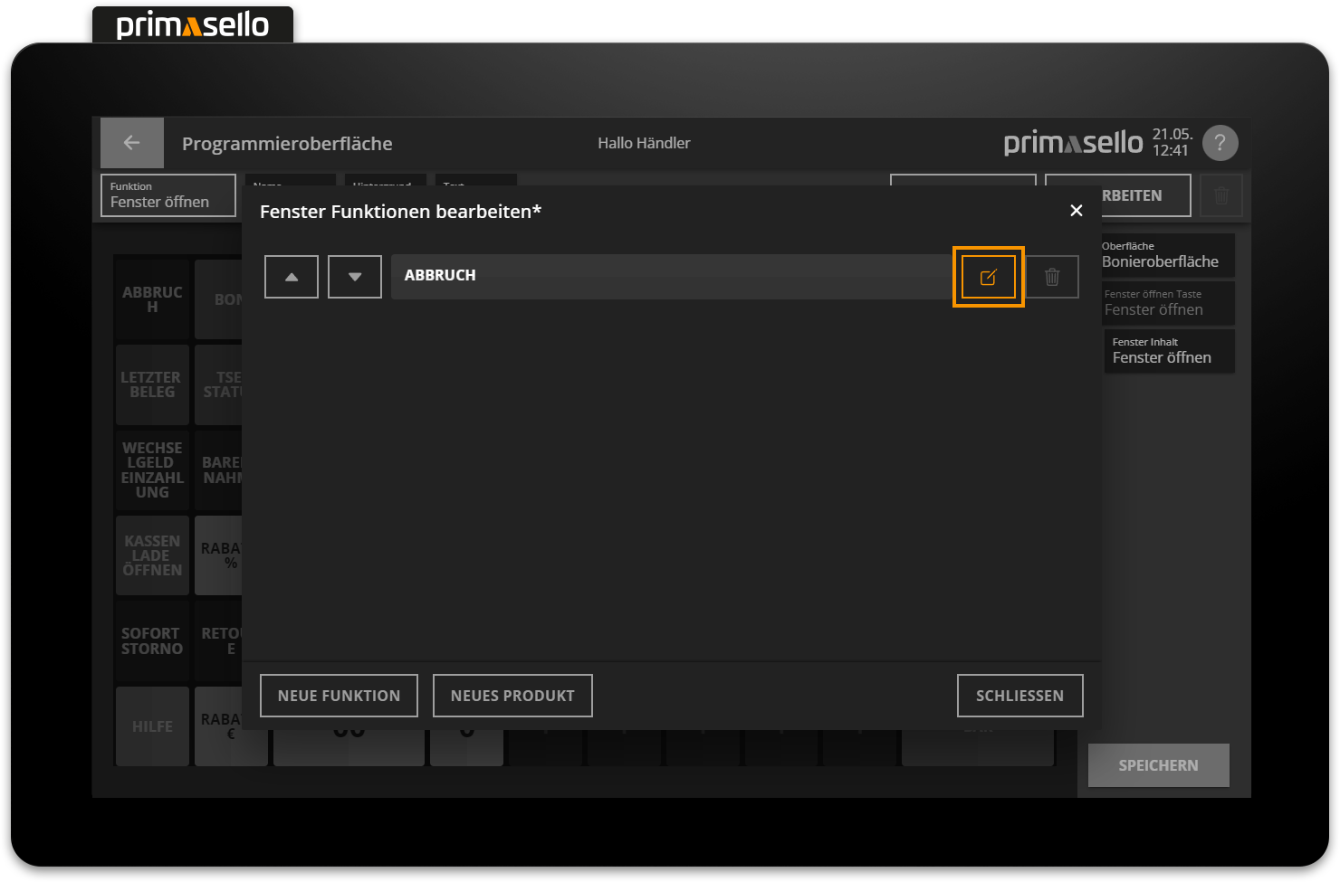This screenshot has height=882, width=1340.
Task: Go back using the left arrow button
Action: click(x=132, y=143)
